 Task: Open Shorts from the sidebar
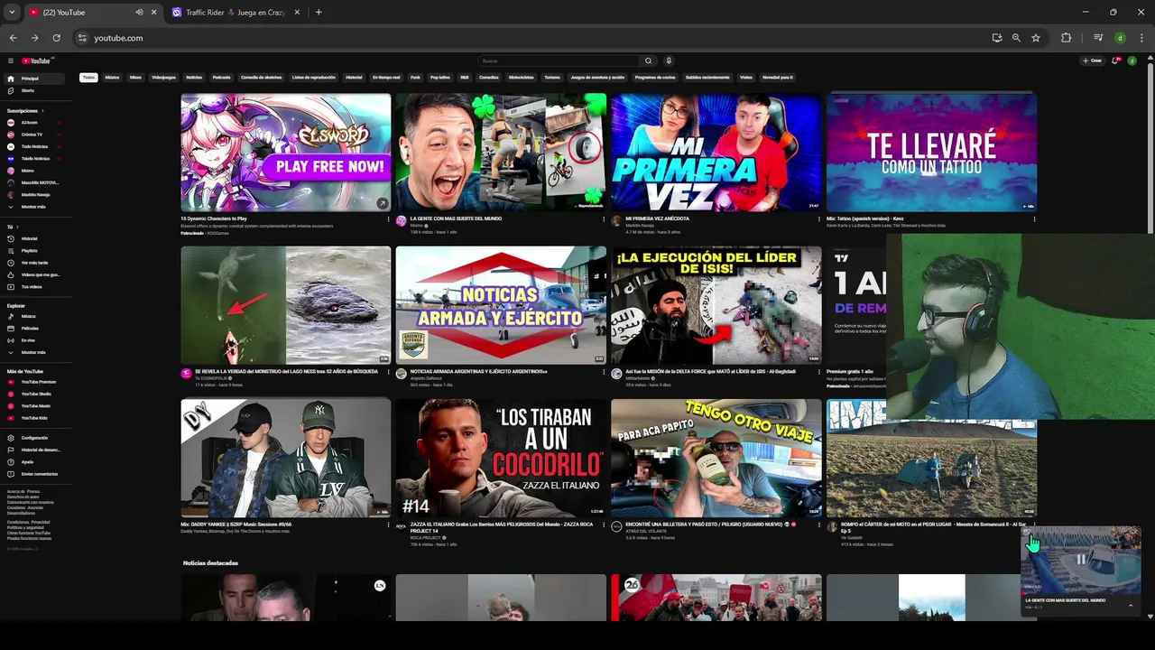(34, 90)
